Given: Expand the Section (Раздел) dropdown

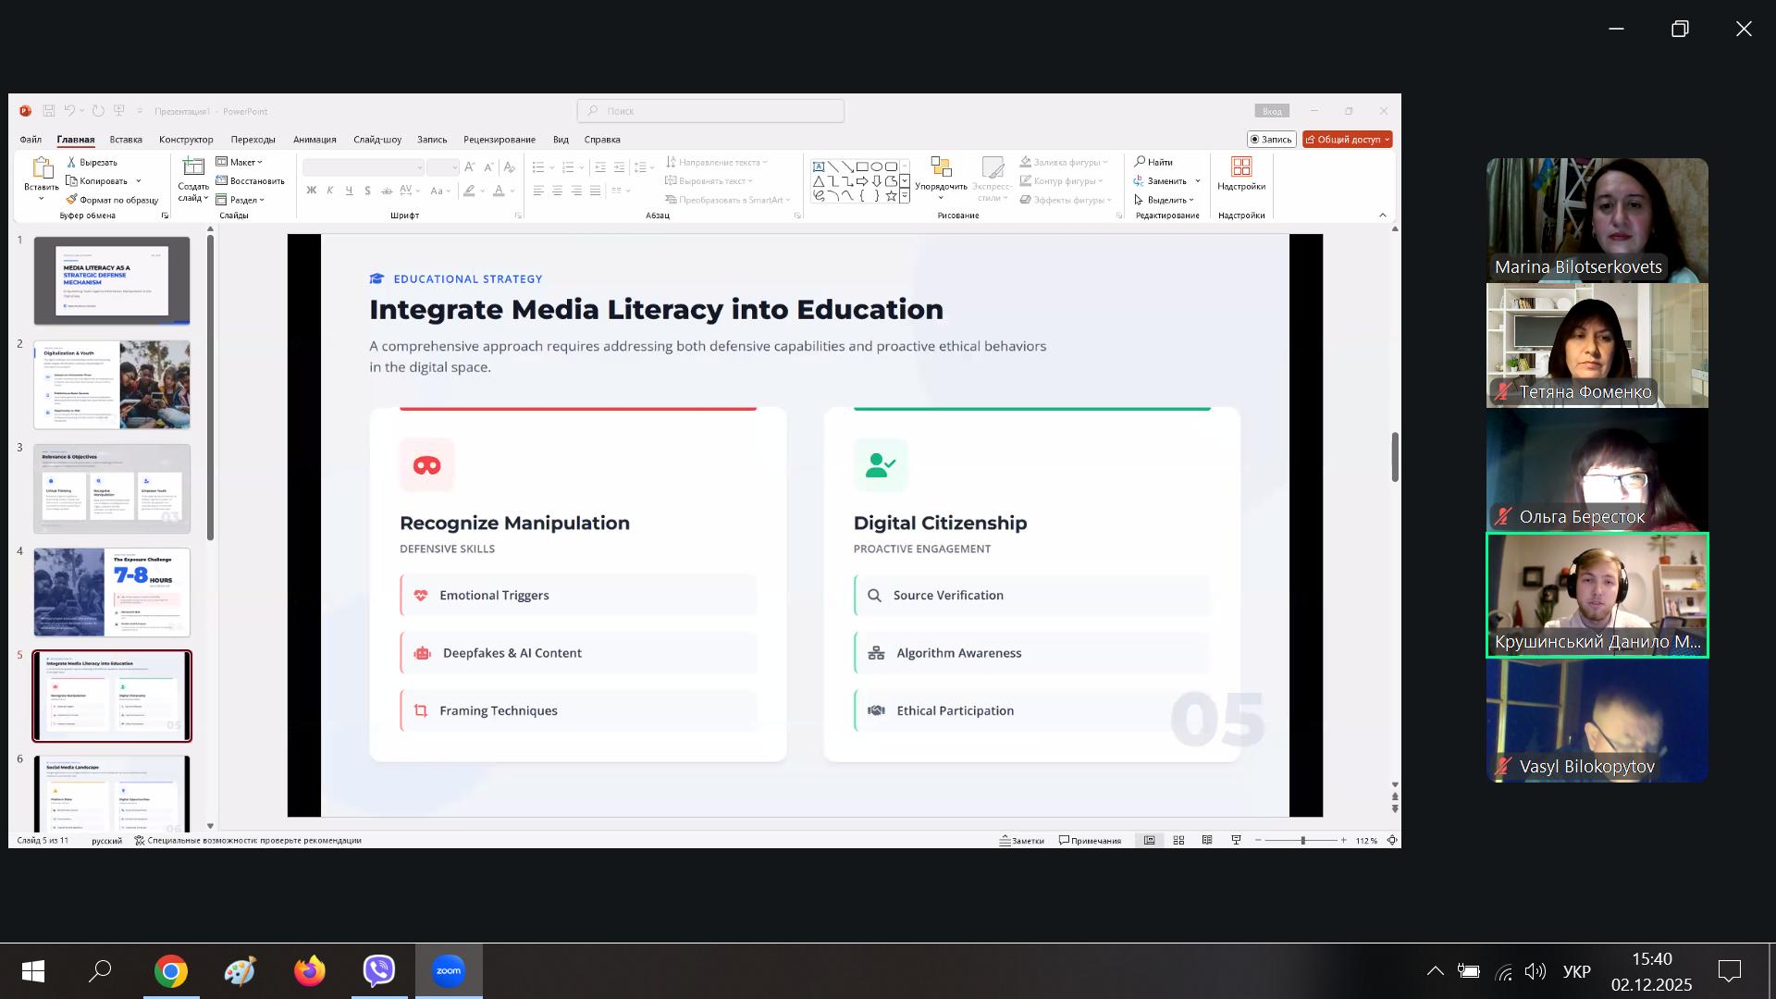Looking at the screenshot, I should [241, 200].
